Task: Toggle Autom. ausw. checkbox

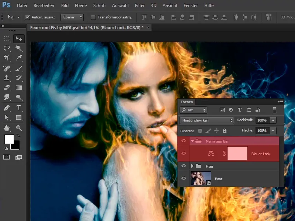Action: coord(27,17)
